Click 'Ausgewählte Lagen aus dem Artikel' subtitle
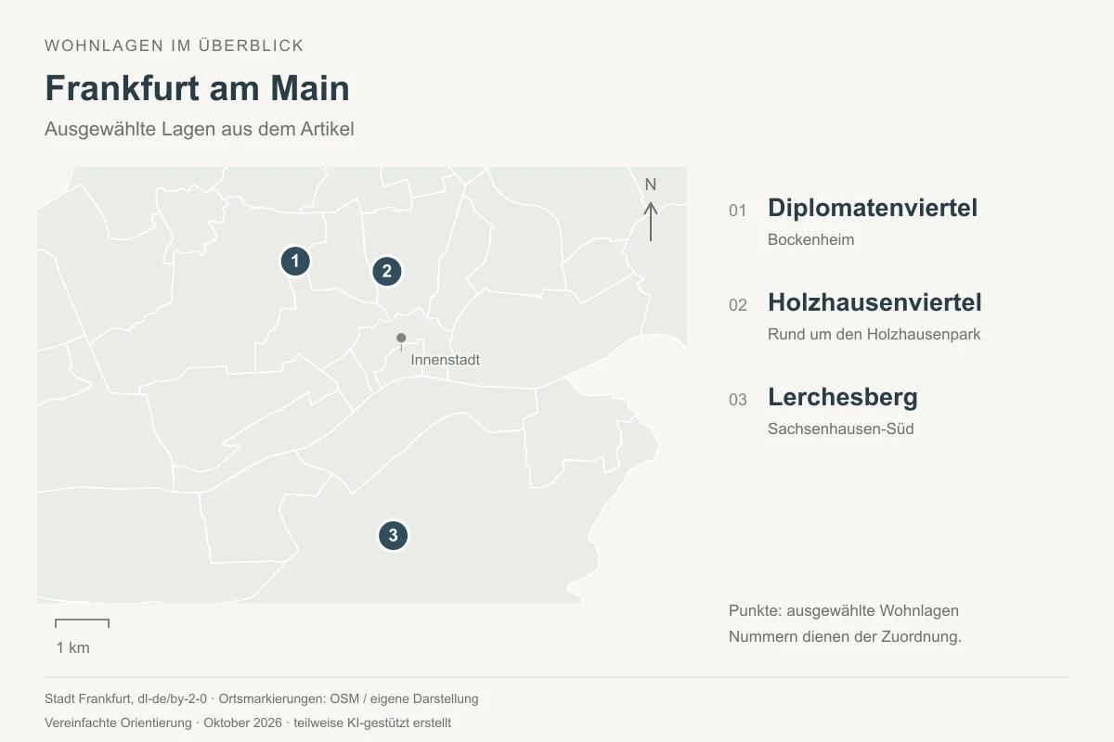 click(200, 130)
